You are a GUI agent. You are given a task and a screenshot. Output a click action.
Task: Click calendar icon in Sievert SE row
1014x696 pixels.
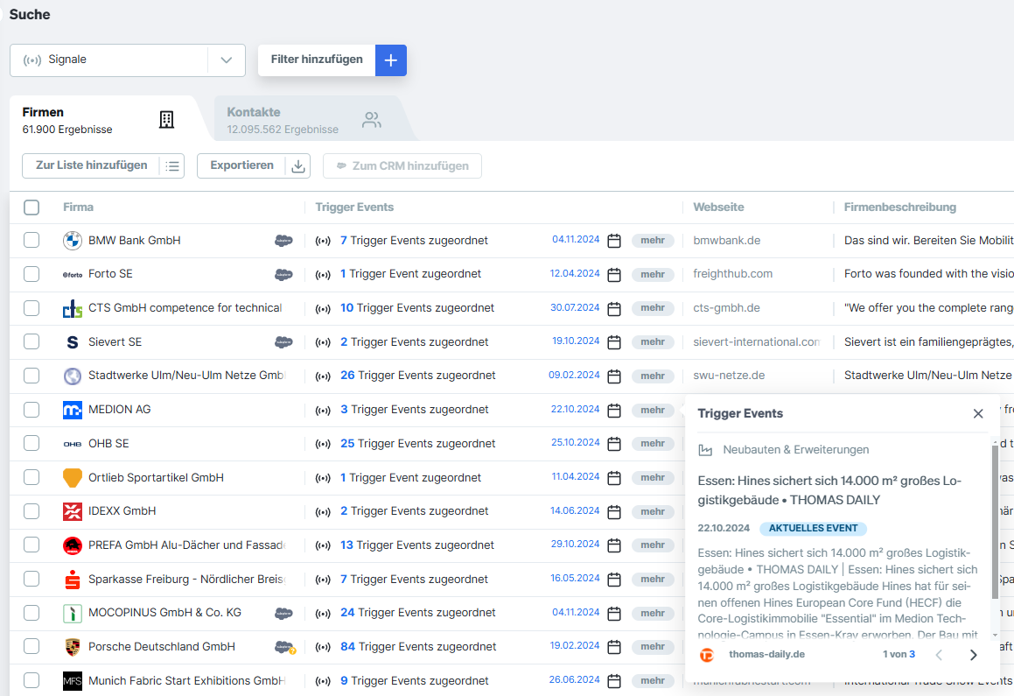coord(614,342)
